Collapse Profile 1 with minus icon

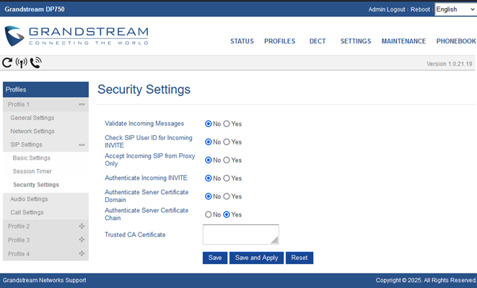pyautogui.click(x=82, y=105)
